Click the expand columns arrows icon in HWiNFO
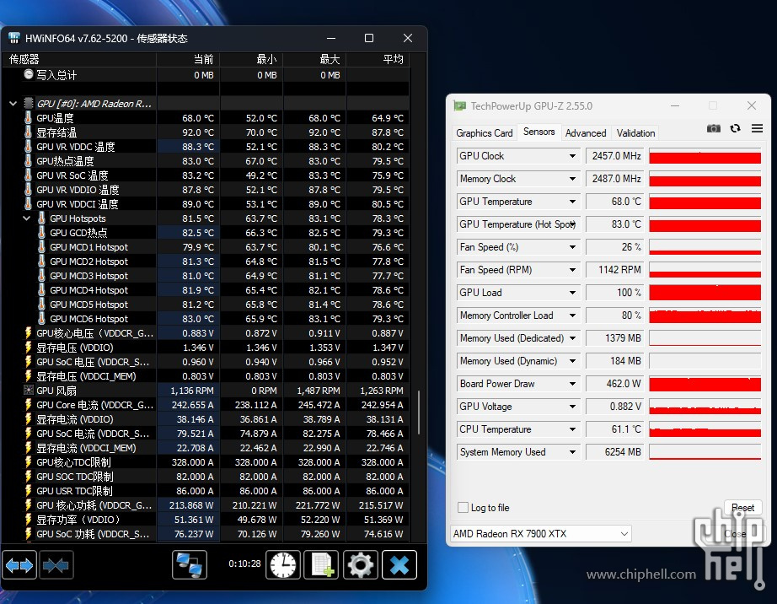 19,565
